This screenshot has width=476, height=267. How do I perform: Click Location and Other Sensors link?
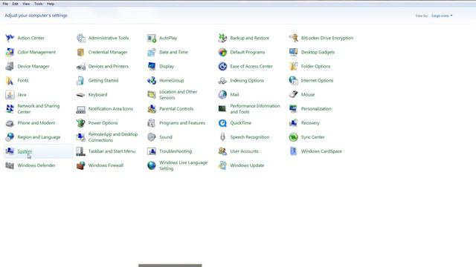[178, 95]
